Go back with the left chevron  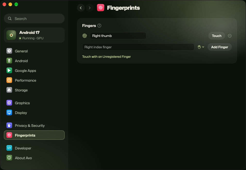(81, 8)
